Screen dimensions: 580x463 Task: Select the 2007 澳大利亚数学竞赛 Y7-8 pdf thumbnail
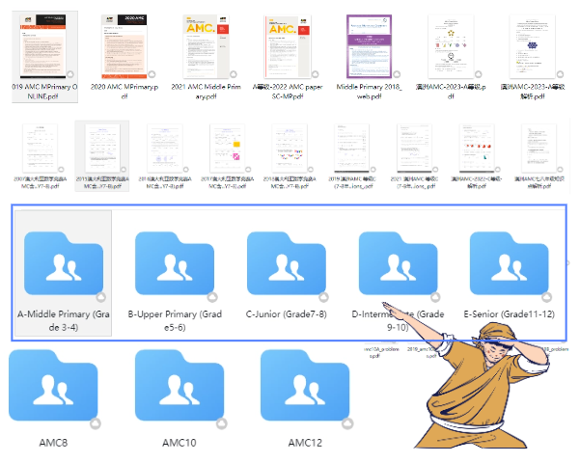[40, 149]
